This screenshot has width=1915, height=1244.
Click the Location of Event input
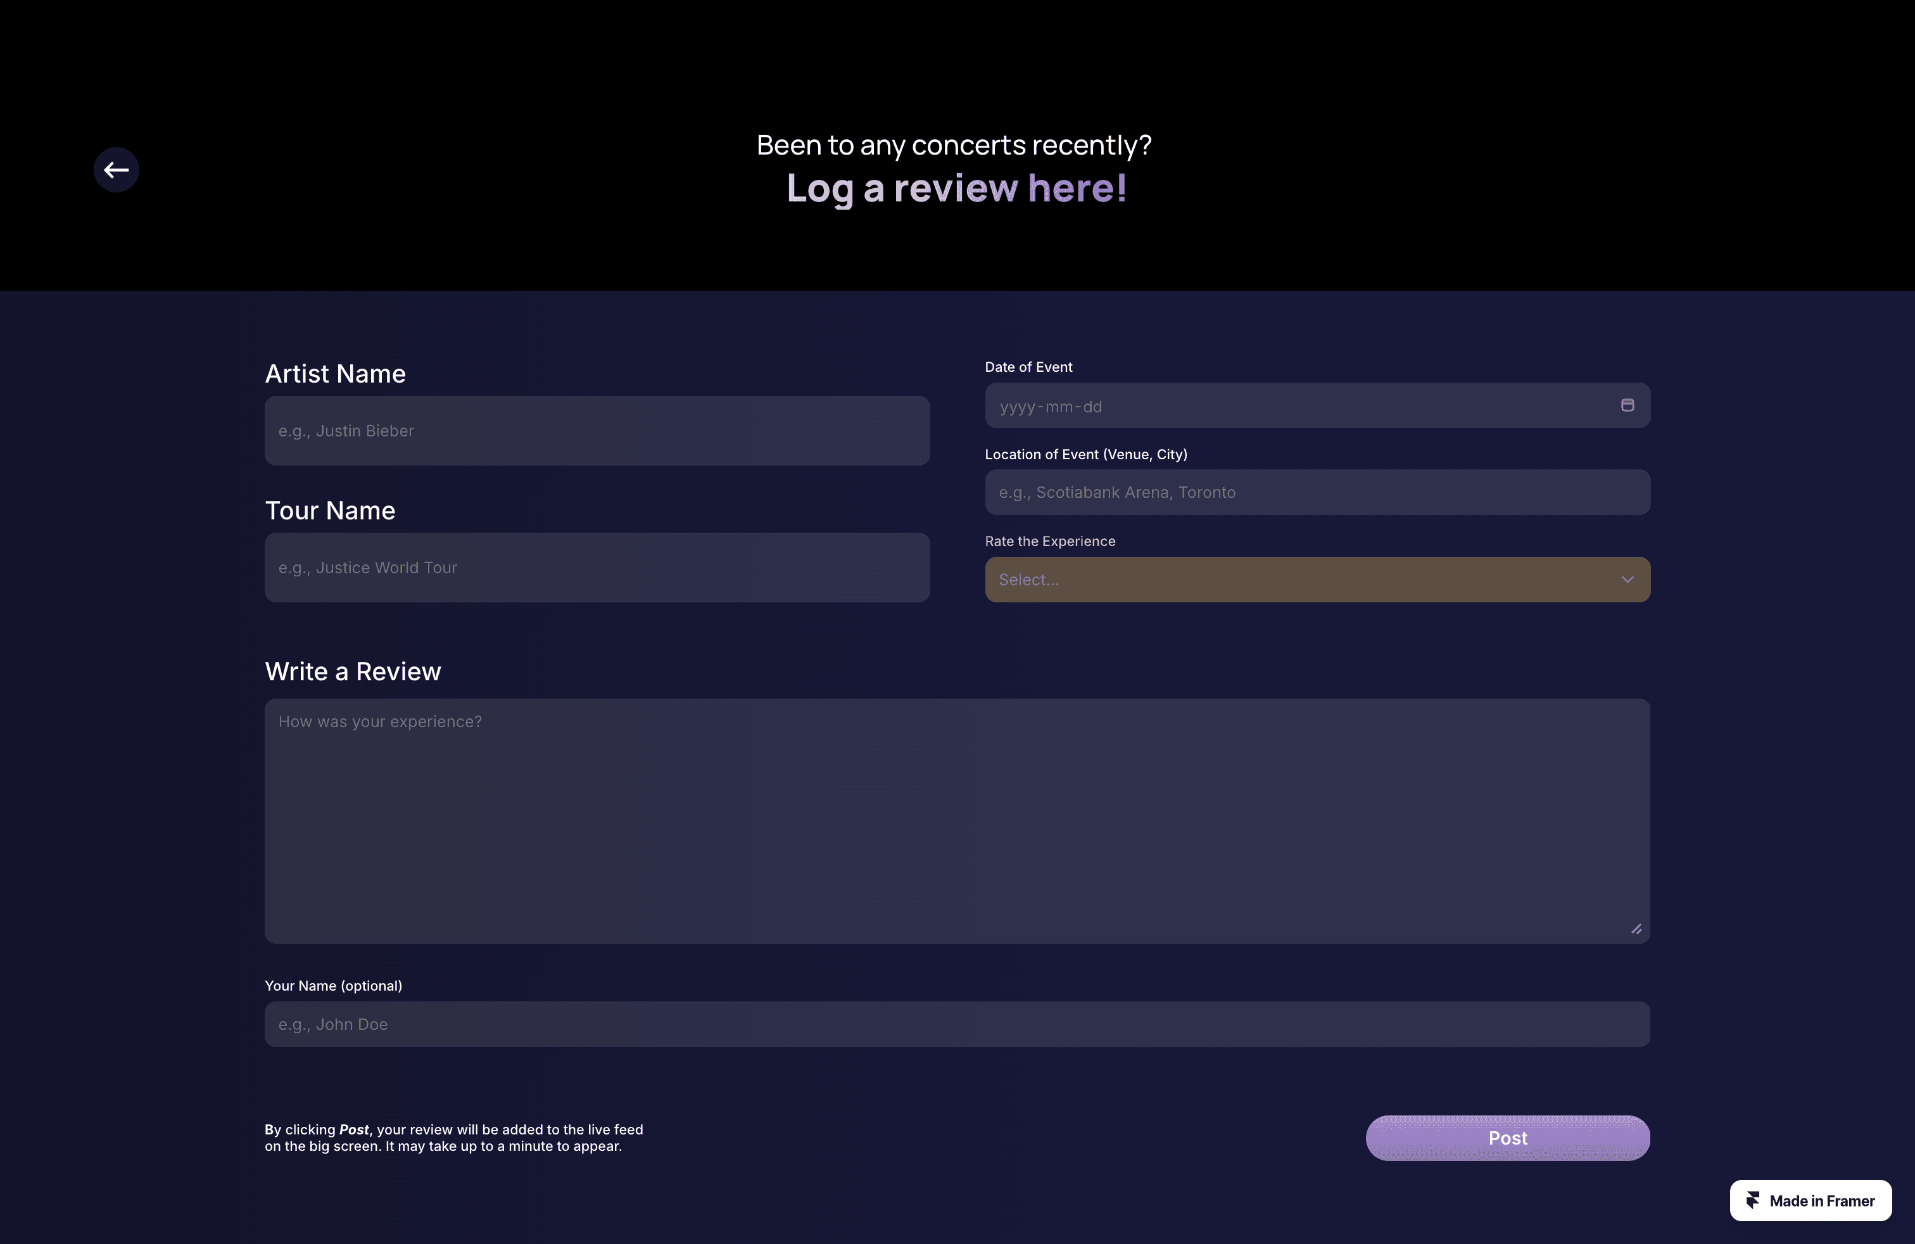1317,492
